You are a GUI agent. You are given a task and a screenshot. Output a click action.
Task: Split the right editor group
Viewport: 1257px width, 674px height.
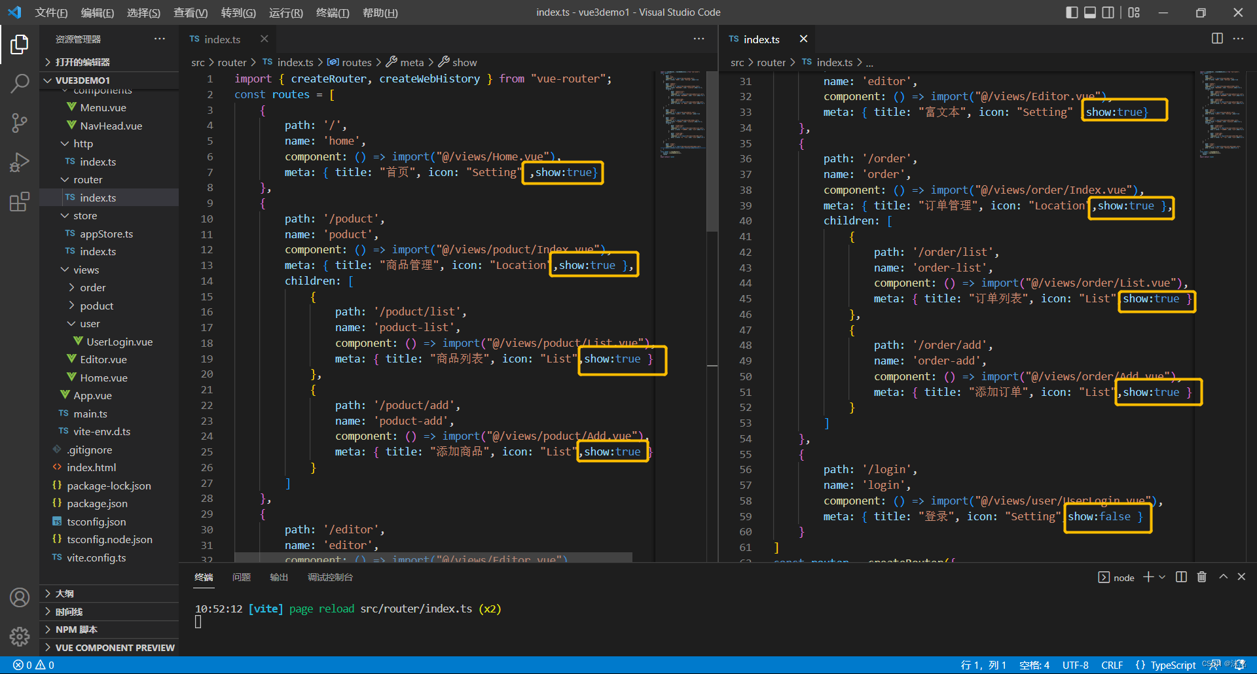(1217, 39)
